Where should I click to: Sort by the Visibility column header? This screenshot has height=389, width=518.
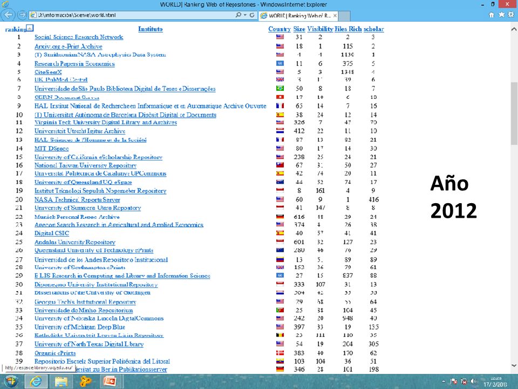tap(320, 29)
